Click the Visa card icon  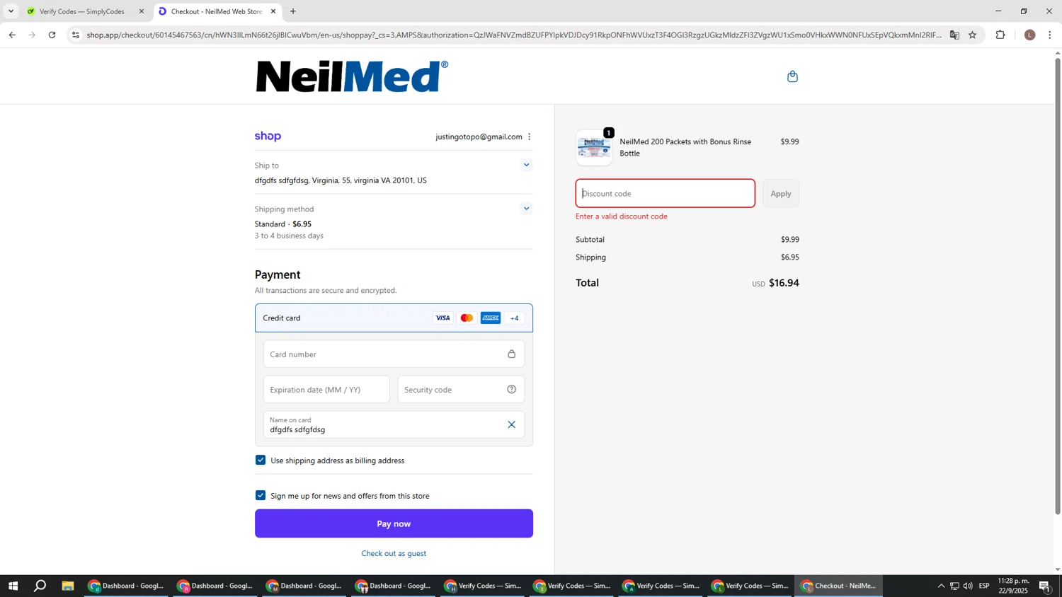442,318
